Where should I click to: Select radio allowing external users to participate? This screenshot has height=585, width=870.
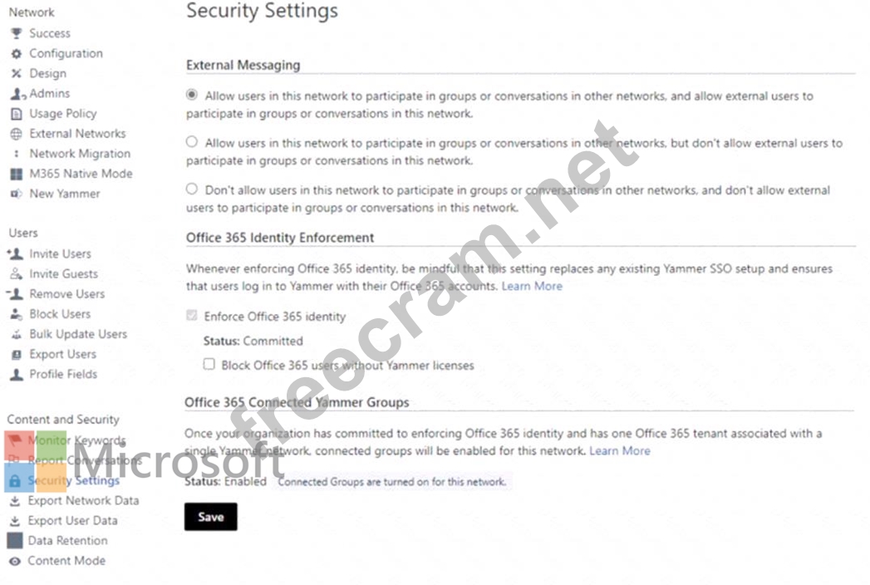[x=192, y=96]
